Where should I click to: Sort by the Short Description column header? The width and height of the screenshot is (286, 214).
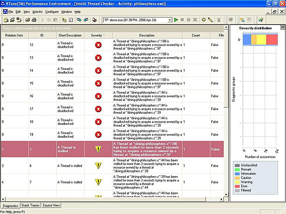(70, 35)
